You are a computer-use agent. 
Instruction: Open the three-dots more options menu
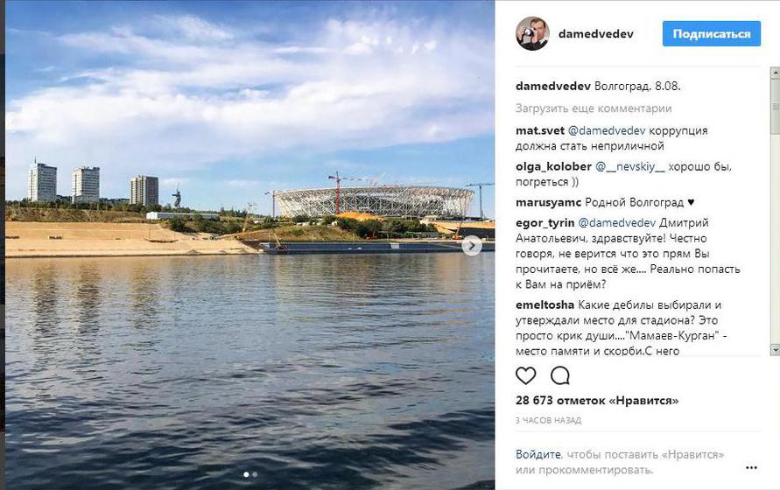[751, 467]
